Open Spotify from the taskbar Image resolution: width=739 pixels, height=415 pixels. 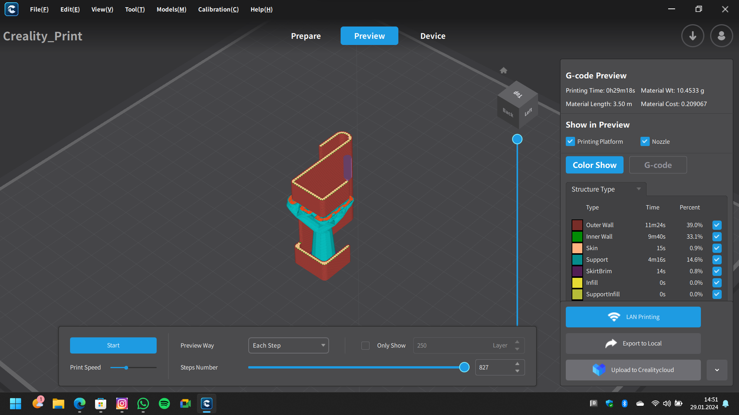pyautogui.click(x=164, y=403)
